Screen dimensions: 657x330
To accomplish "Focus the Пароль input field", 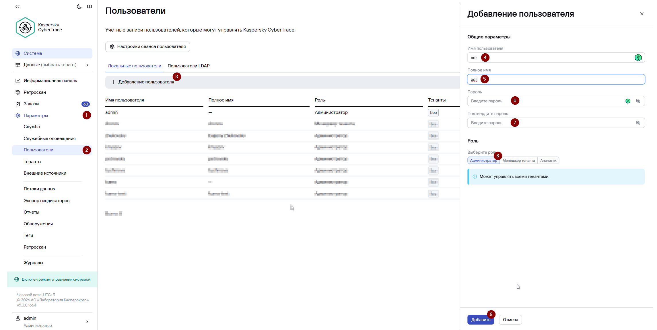I will tap(556, 101).
